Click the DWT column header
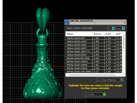Image resolution: width=137 pixels, height=103 pixels. point(109,34)
